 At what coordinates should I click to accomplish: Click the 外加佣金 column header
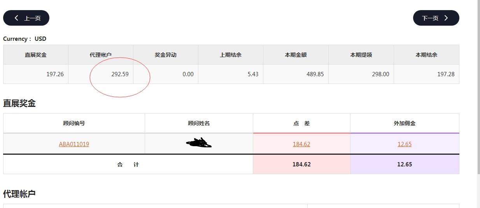coord(405,123)
